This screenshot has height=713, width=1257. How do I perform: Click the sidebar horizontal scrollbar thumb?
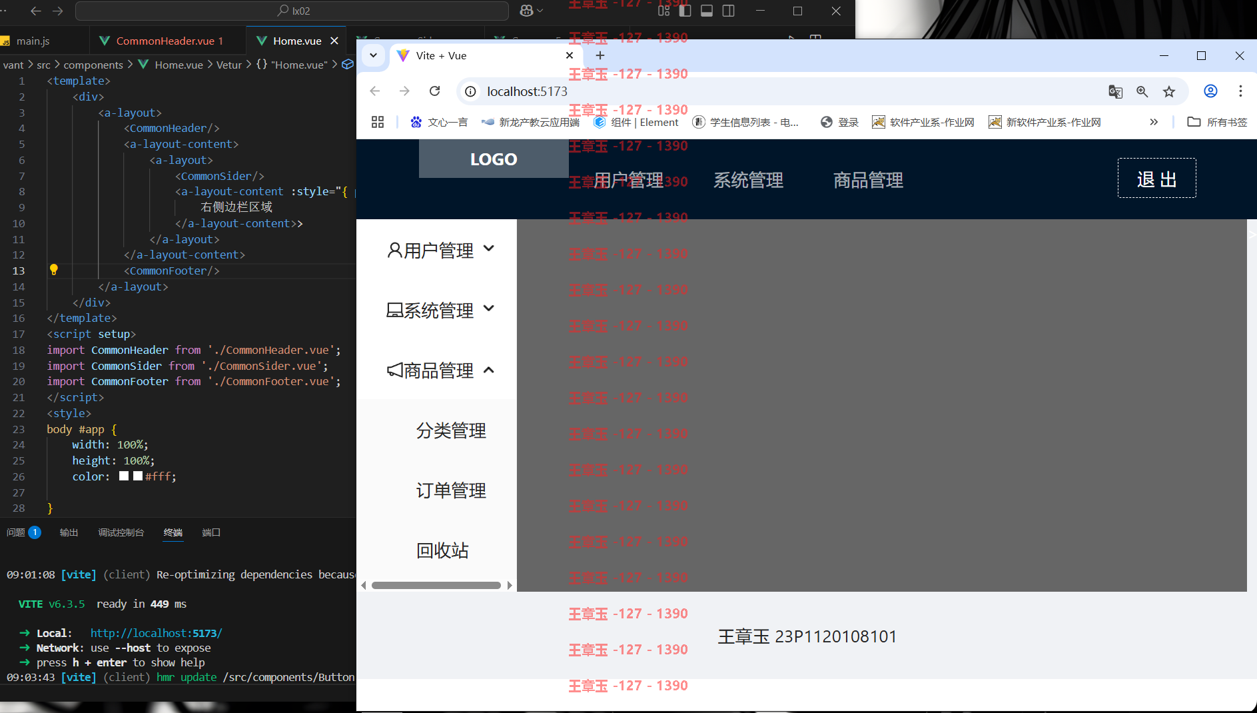coord(436,586)
